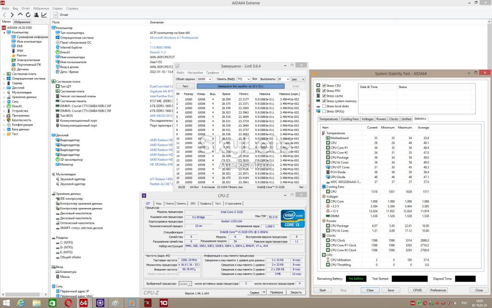Click the Preferences button in stability test
The image size is (492, 308).
[x=438, y=290]
